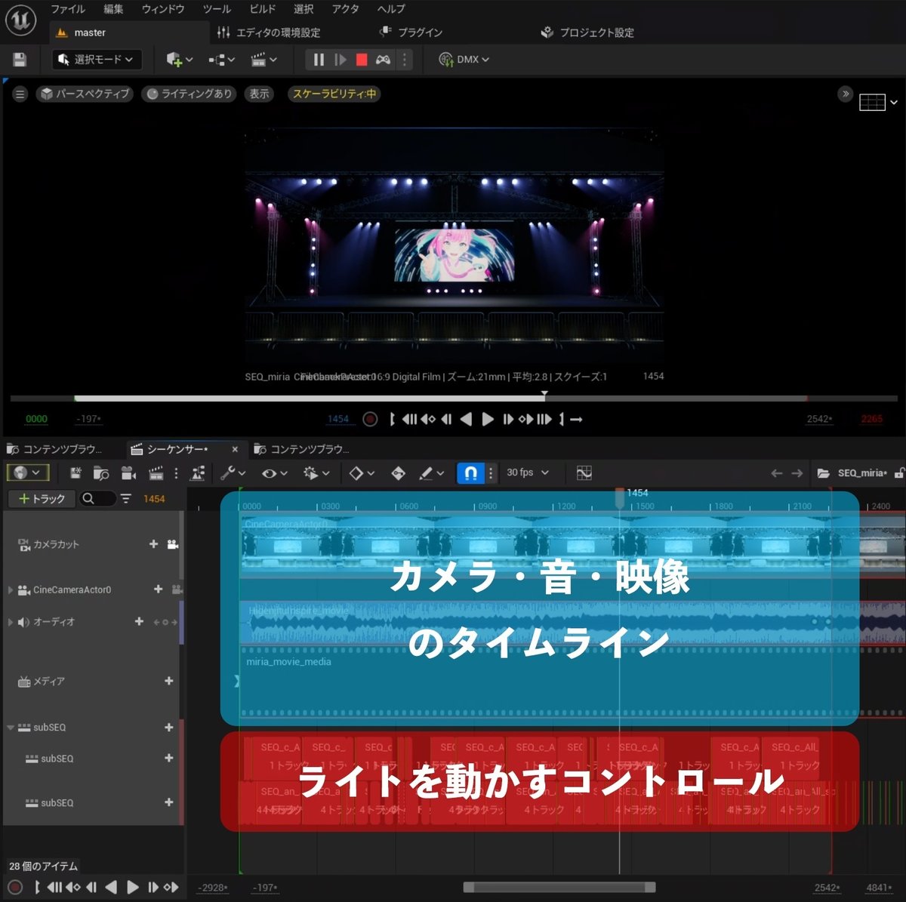The height and width of the screenshot is (902, 906).
Task: Toggle the viewport loop arrow control
Action: tap(576, 419)
